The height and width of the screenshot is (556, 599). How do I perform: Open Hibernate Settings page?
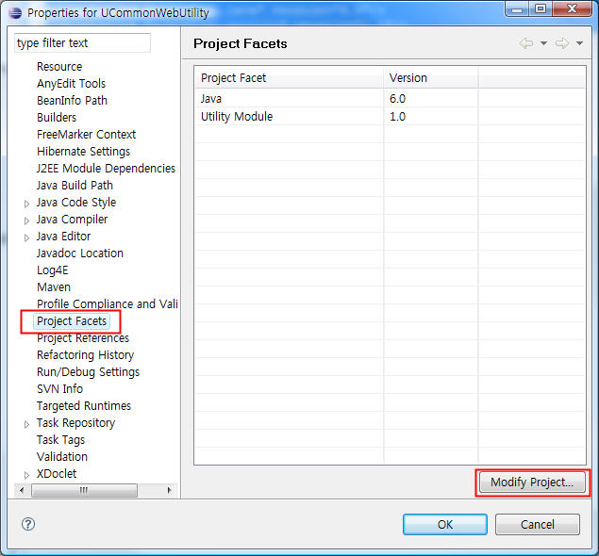(x=84, y=151)
